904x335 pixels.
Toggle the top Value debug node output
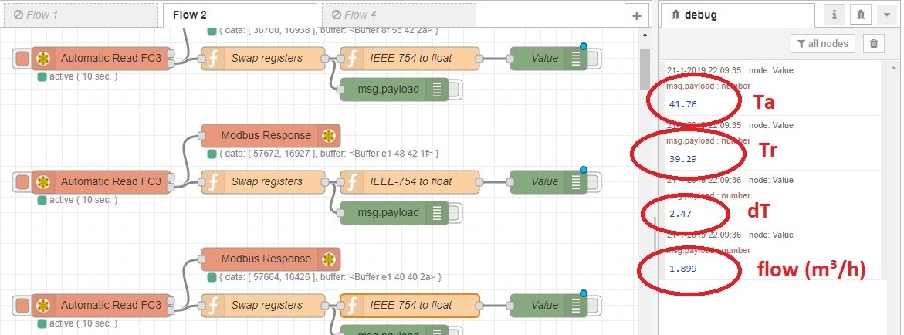(x=595, y=59)
